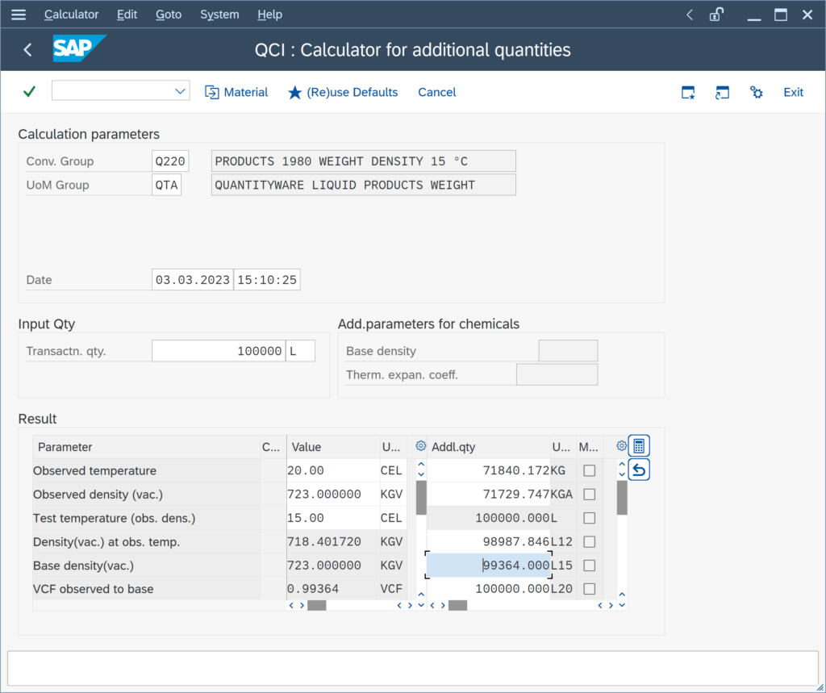Click the Base density(vac.) value 723.000000
Screen dimensions: 826x693
tap(333, 566)
